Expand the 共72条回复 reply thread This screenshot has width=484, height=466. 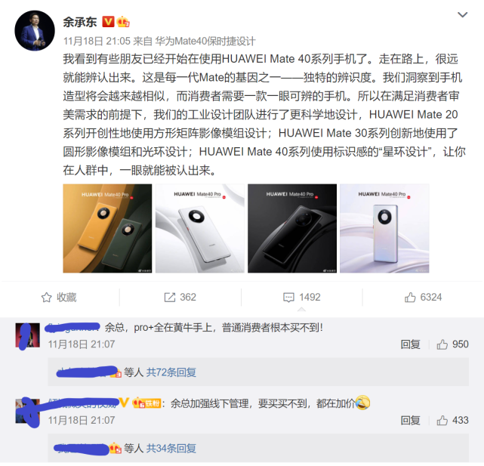point(171,372)
